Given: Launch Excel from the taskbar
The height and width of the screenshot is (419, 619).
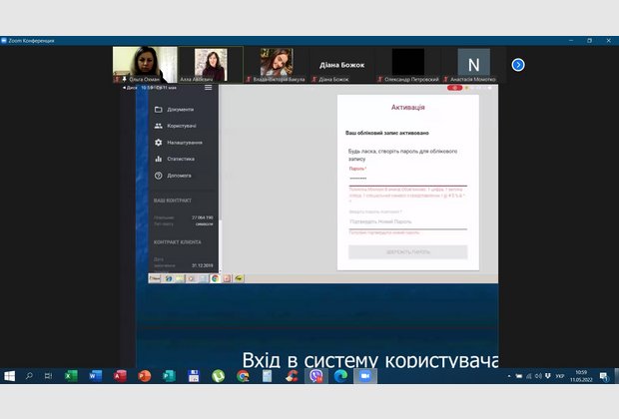Looking at the screenshot, I should tap(71, 376).
